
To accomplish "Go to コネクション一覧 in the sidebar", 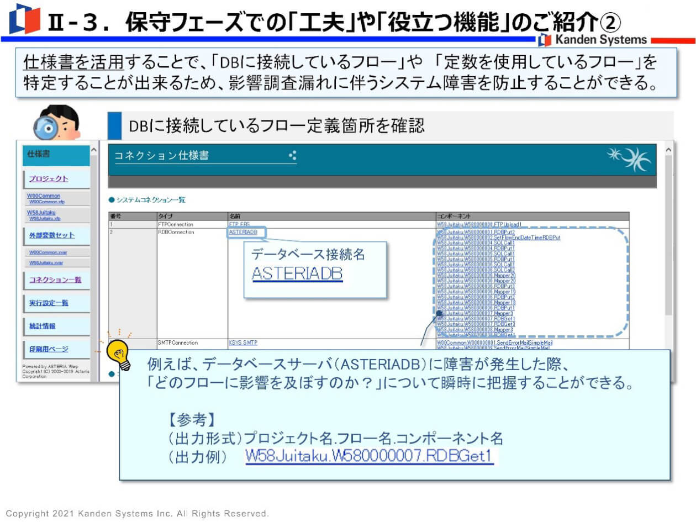I will [55, 280].
